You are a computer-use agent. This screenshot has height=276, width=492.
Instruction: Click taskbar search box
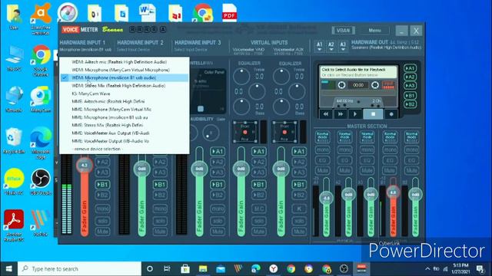pos(79,269)
